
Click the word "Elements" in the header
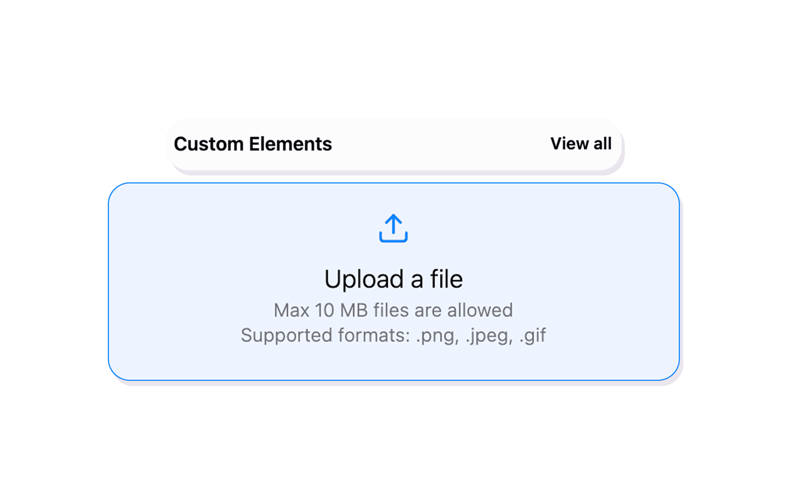pos(290,144)
